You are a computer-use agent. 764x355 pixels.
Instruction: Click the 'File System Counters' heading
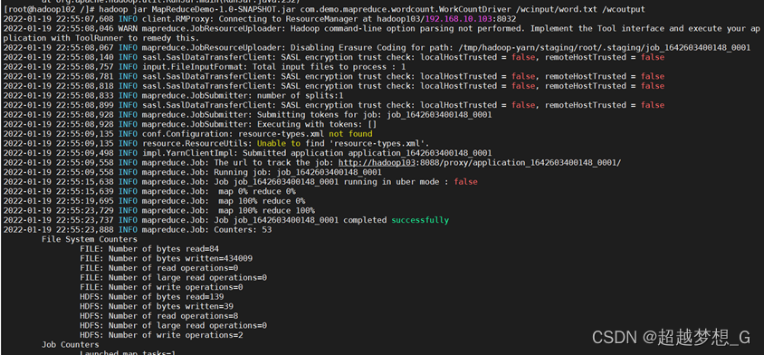pyautogui.click(x=90, y=239)
